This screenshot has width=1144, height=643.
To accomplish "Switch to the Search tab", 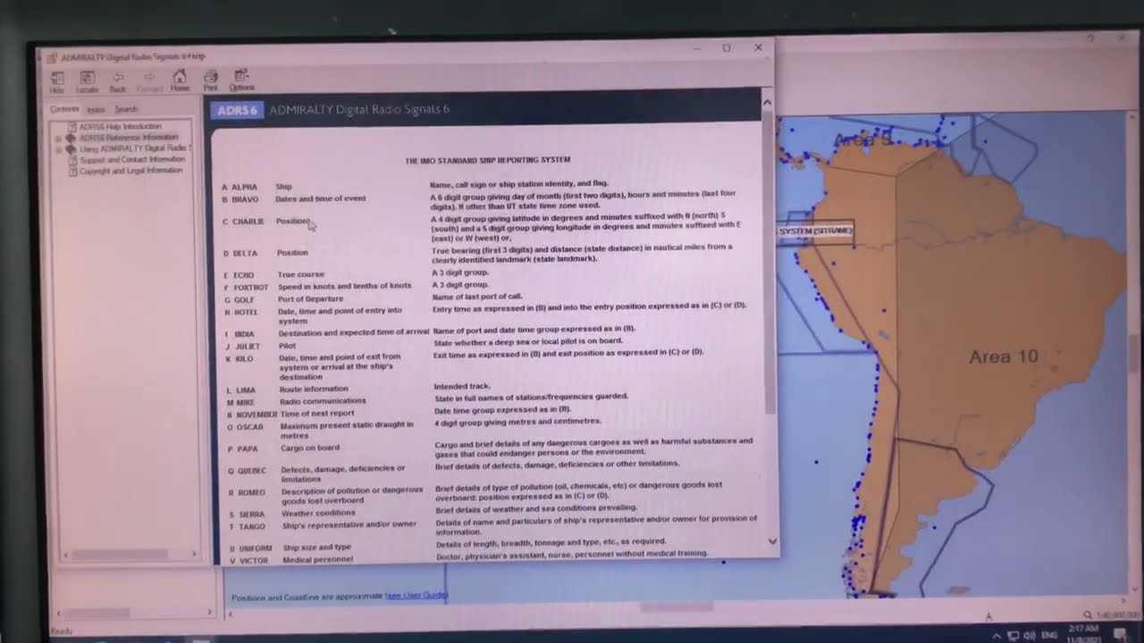I will click(x=126, y=110).
